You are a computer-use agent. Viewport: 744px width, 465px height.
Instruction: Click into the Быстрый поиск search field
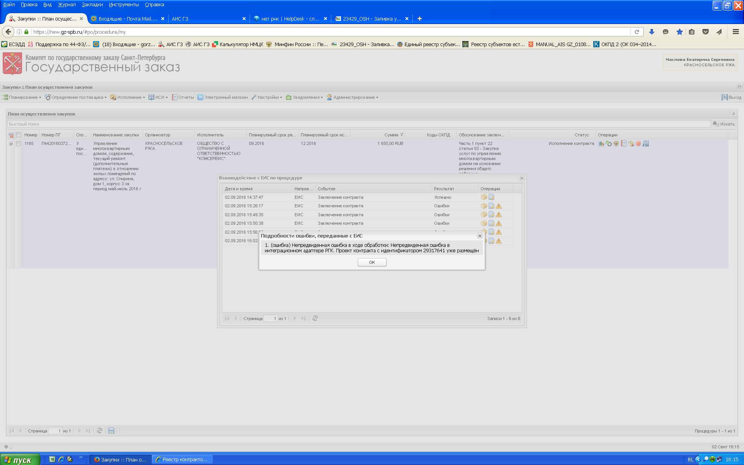358,124
